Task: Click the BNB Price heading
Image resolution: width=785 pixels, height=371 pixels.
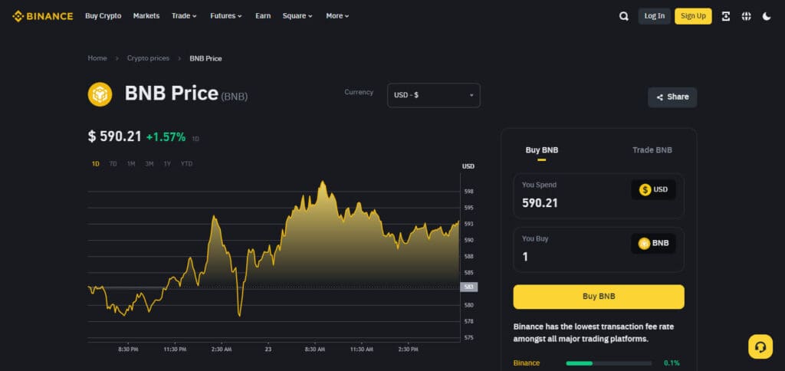Action: point(171,94)
